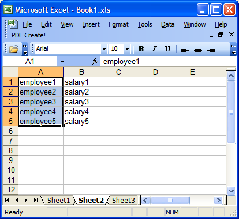Click the Open folder toolbar icon
The height and width of the screenshot is (219, 239).
(x=14, y=49)
